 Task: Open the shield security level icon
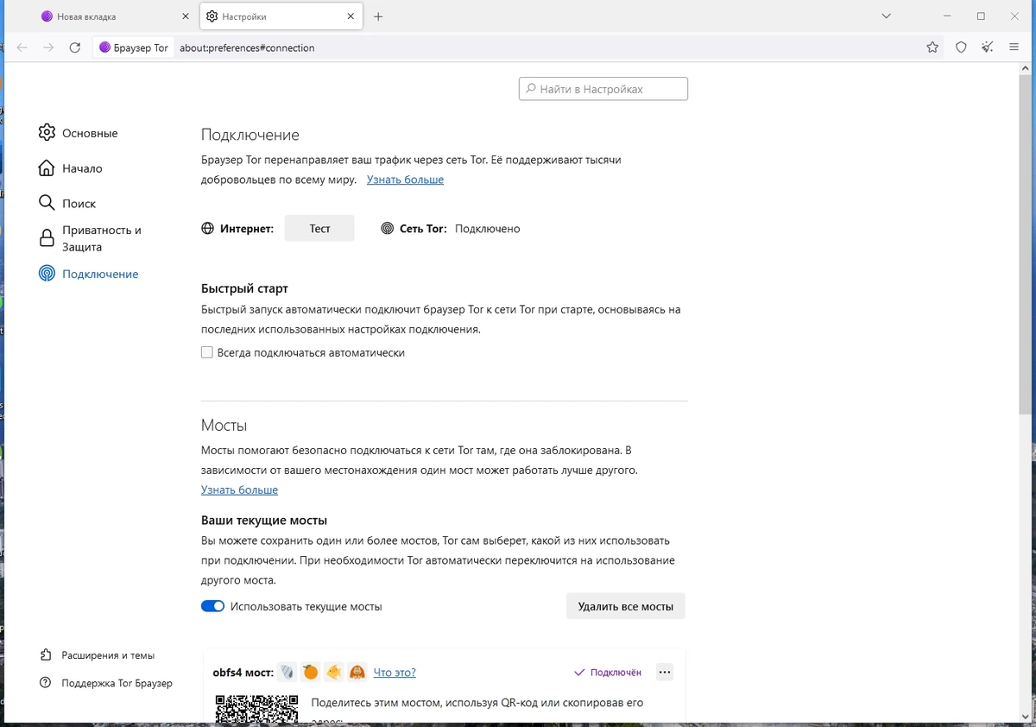pyautogui.click(x=961, y=47)
